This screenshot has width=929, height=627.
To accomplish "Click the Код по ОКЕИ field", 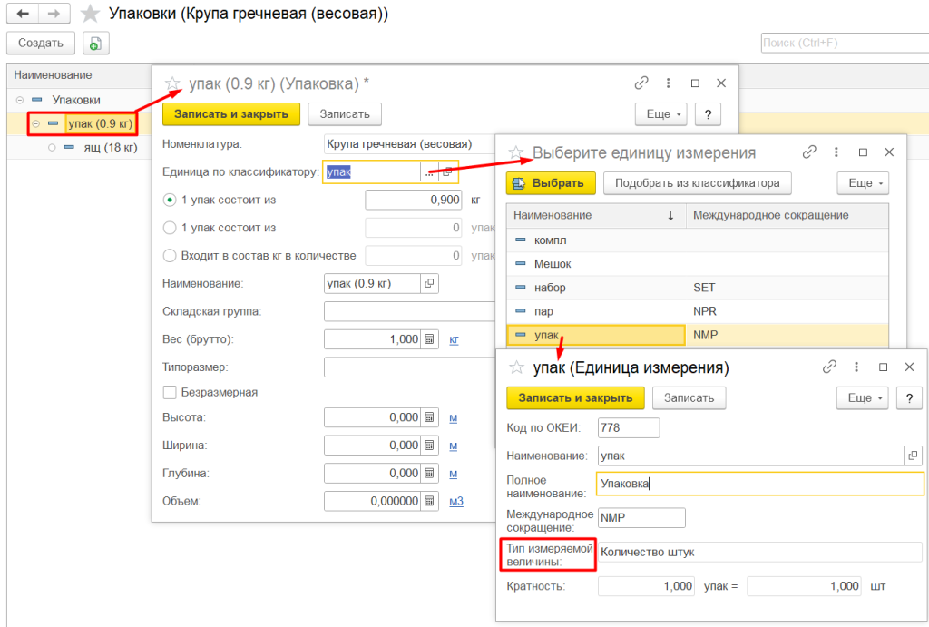I will [x=629, y=428].
